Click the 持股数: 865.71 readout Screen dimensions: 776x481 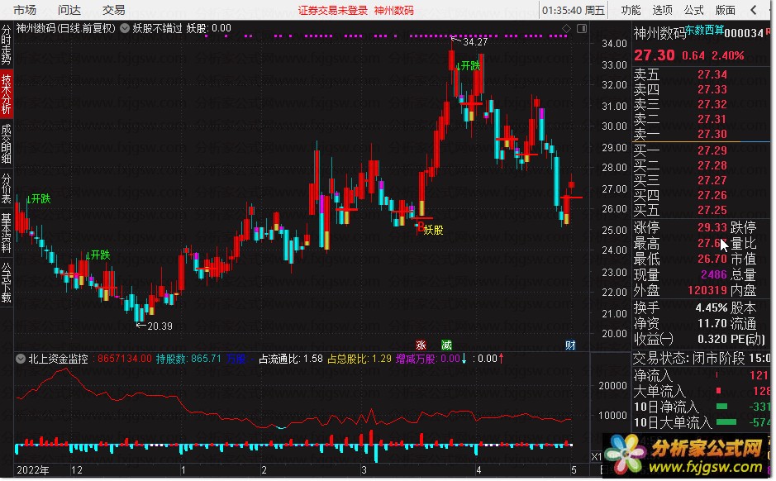tap(188, 359)
